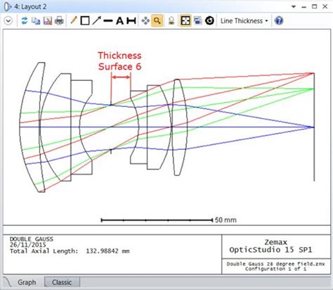Switch to the Graph tab
Screen dimensions: 333x290
(27, 282)
